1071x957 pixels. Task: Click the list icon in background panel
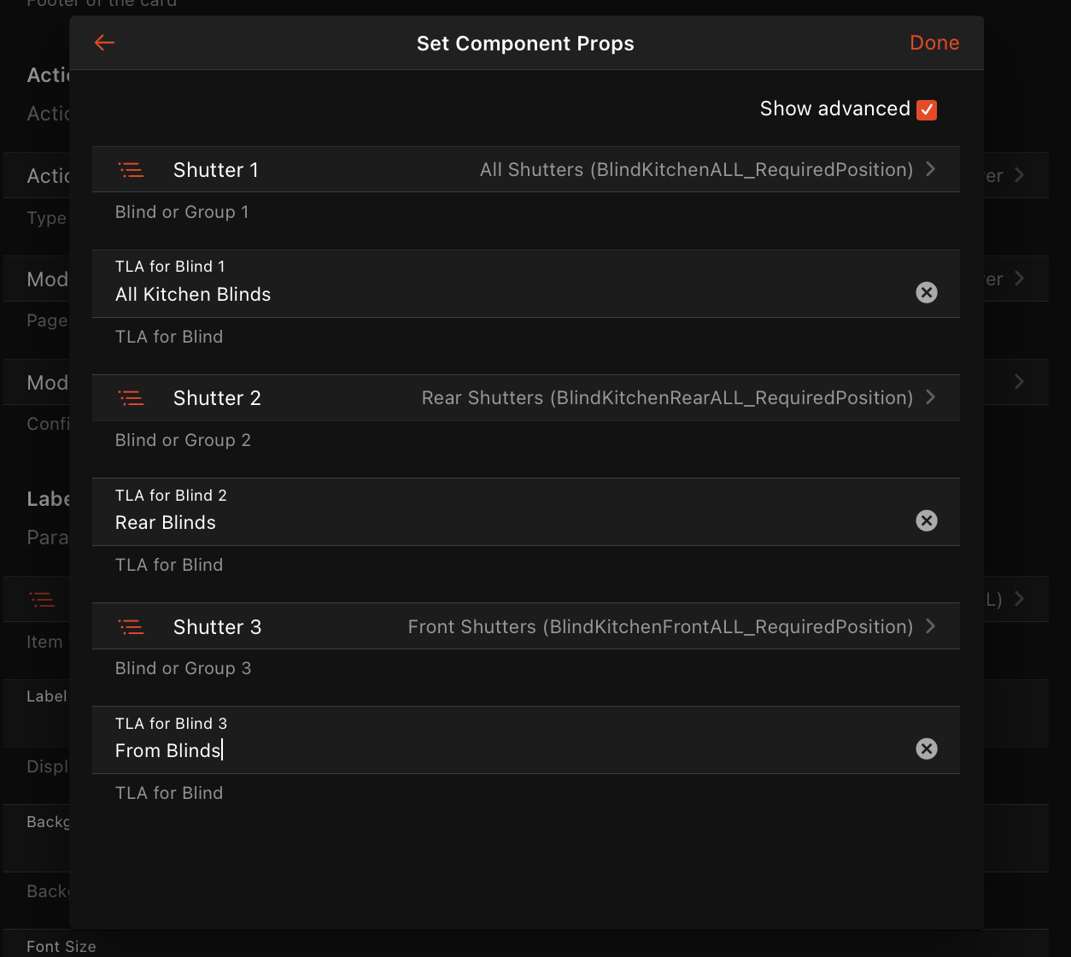click(x=42, y=599)
